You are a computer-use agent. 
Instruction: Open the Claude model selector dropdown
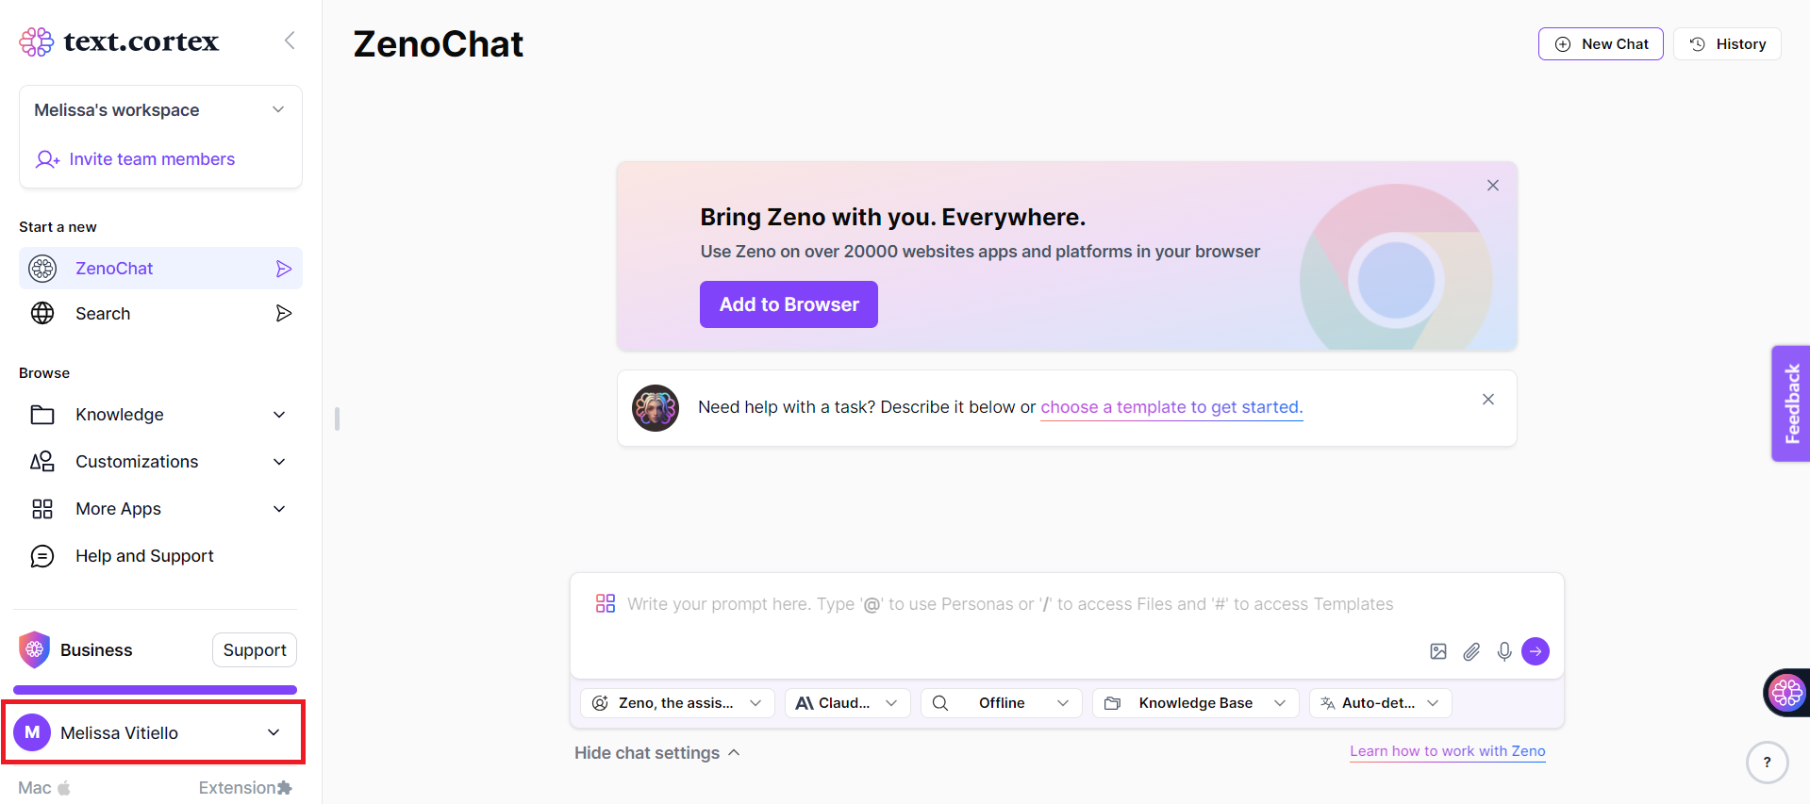846,702
